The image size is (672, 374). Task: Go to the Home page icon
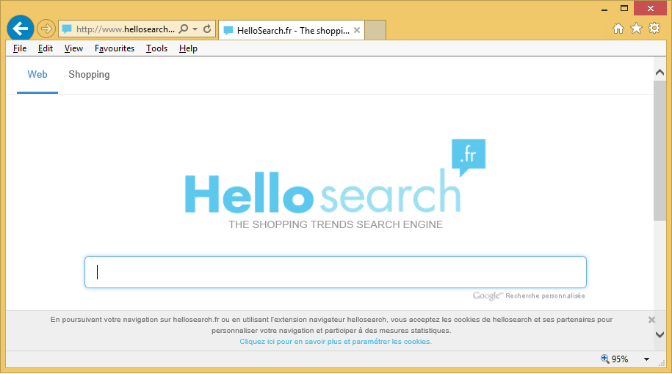click(618, 29)
